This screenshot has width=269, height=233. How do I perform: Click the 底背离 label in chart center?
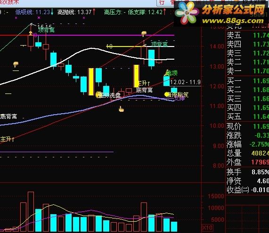point(144,90)
